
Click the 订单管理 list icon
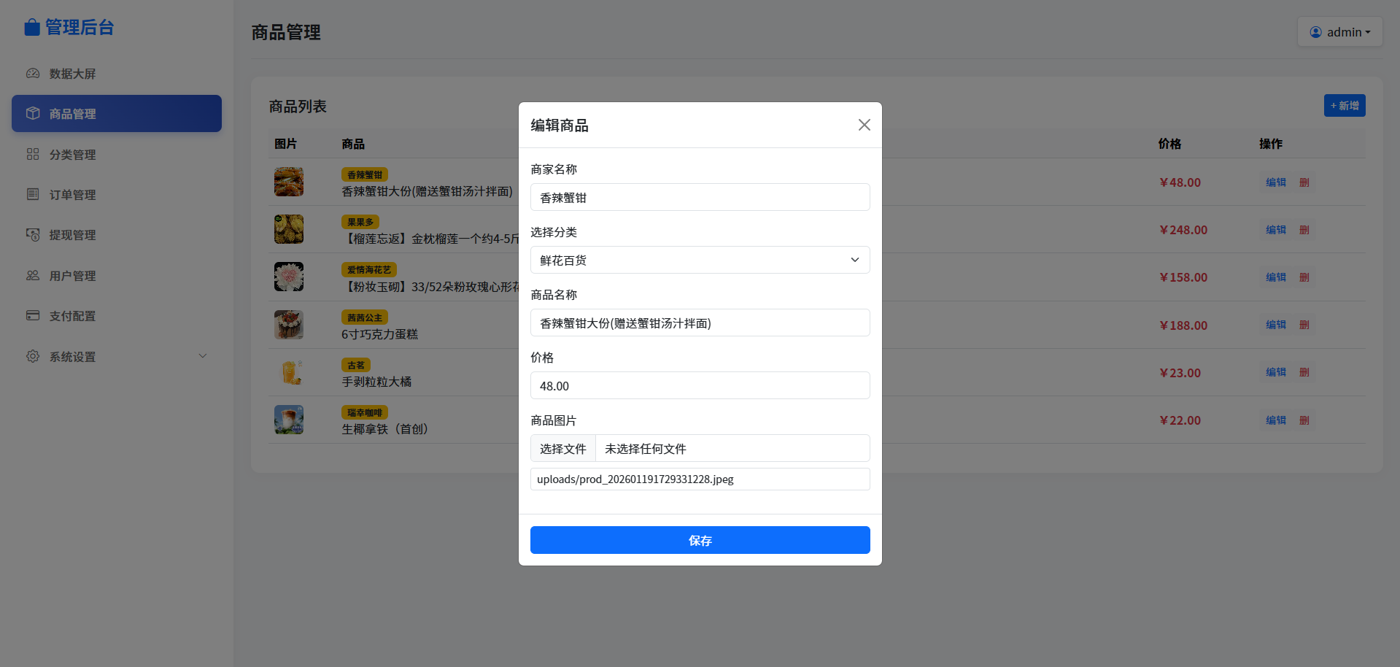33,194
